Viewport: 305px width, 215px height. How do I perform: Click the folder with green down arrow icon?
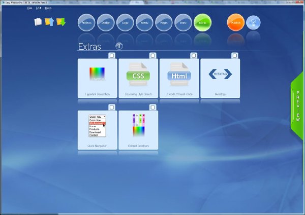tap(61, 22)
